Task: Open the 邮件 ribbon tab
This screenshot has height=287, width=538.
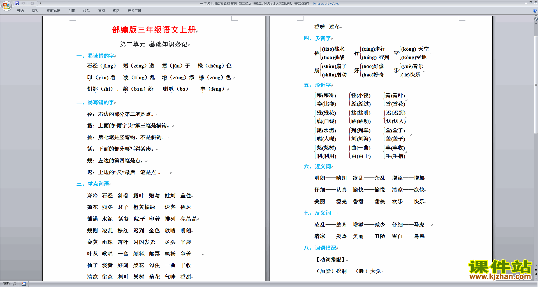Action: click(x=87, y=11)
